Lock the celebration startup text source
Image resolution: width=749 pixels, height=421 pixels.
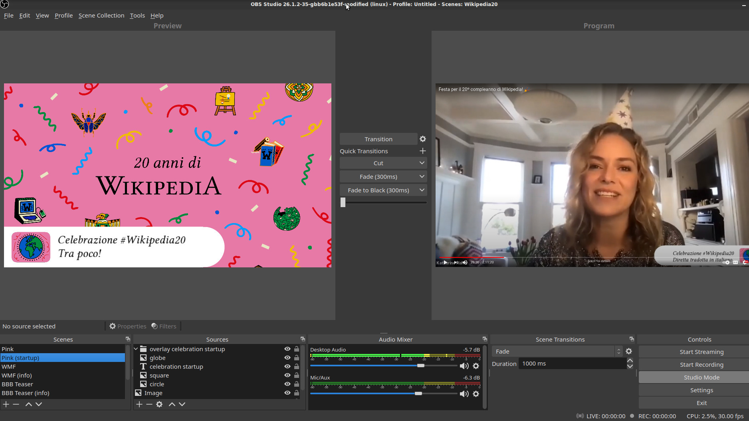(x=297, y=366)
